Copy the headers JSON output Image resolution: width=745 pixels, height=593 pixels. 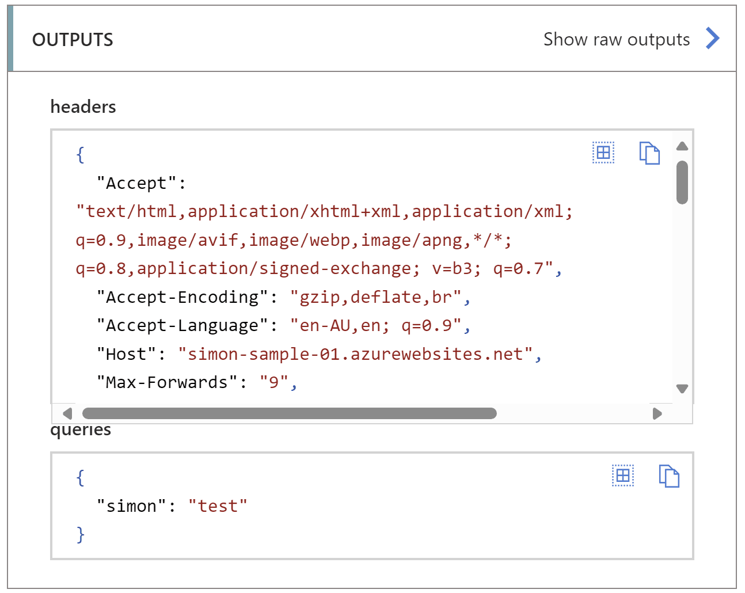[649, 153]
